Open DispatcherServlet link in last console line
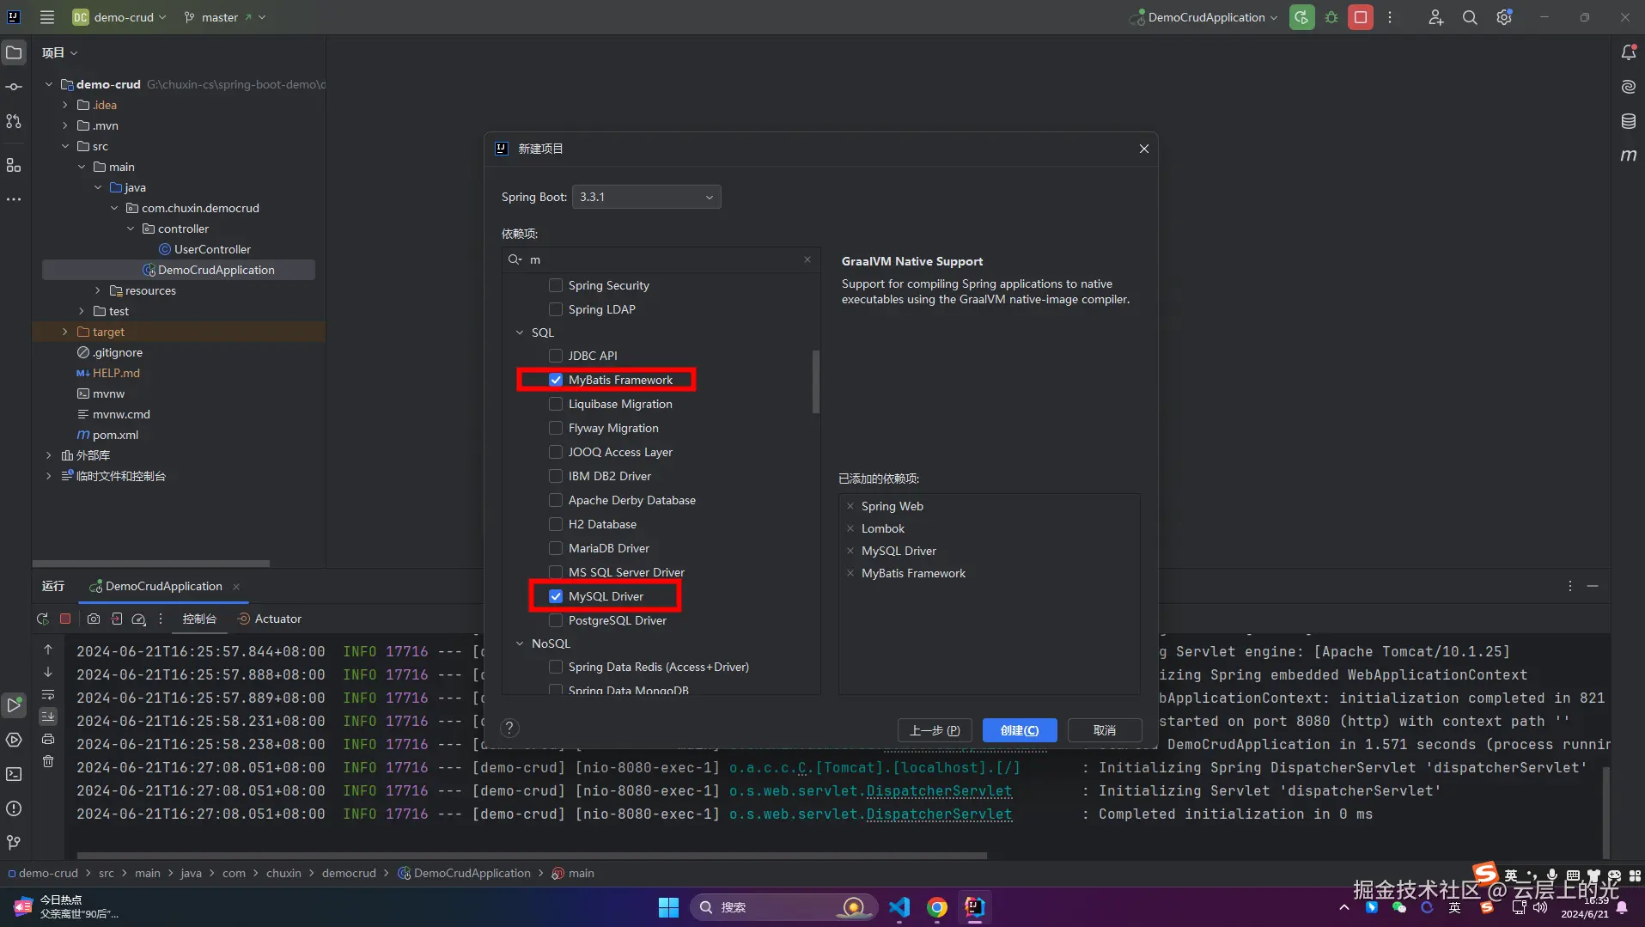This screenshot has width=1645, height=927. coord(939,814)
